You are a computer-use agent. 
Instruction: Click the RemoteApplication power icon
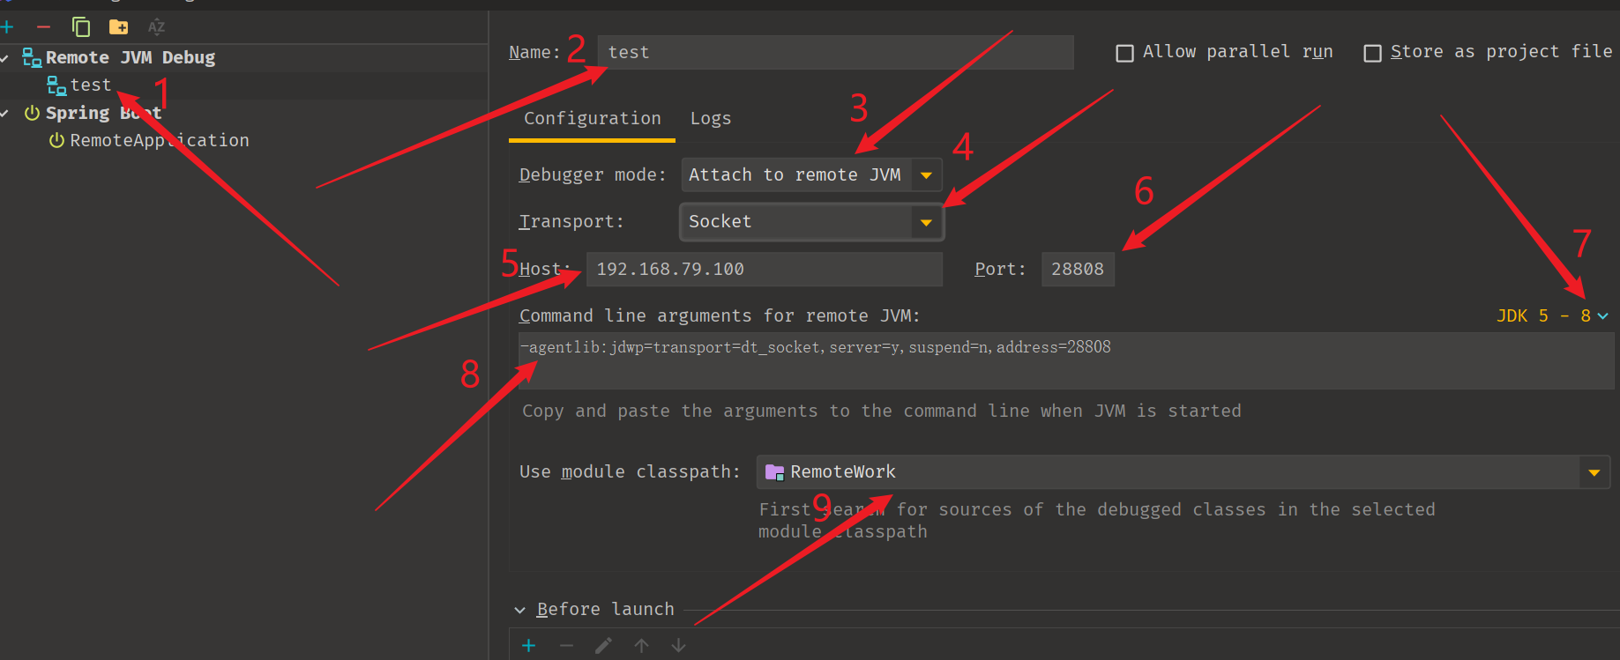(x=56, y=140)
